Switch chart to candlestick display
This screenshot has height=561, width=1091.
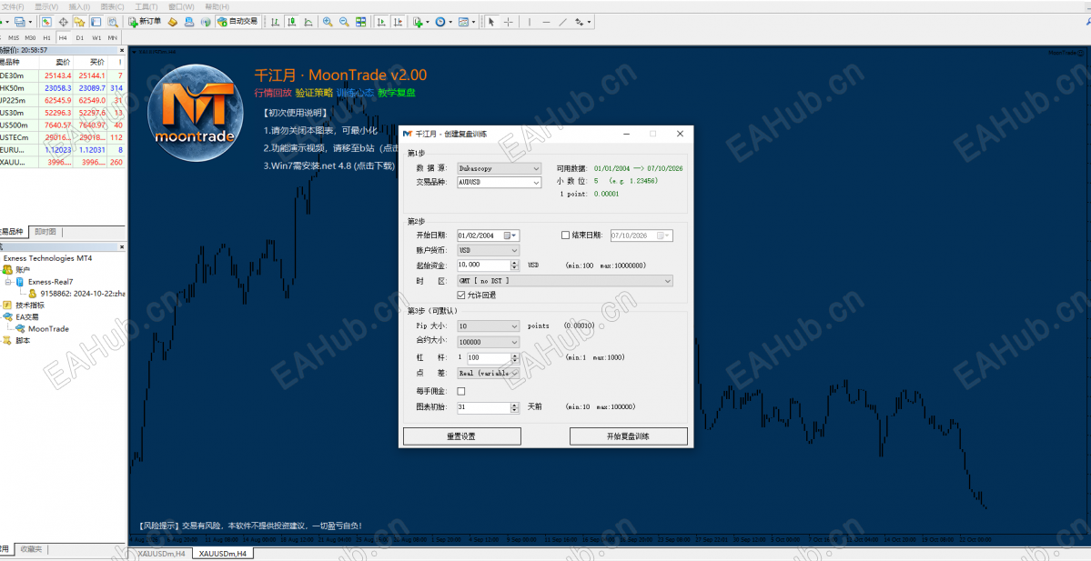click(292, 22)
